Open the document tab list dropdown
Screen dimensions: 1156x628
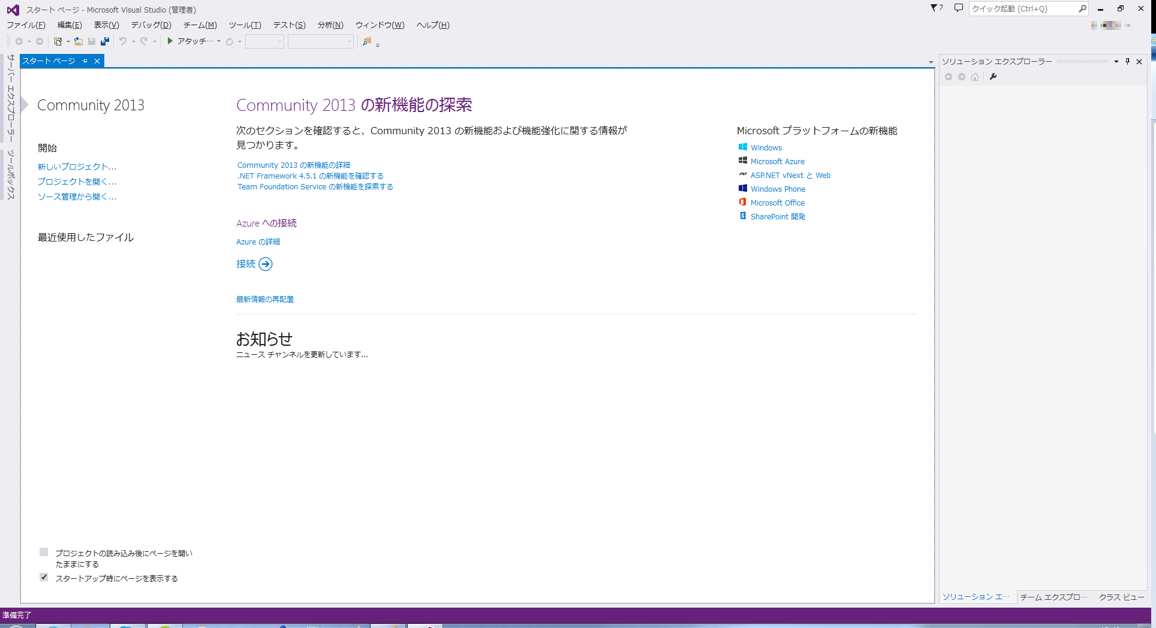[x=931, y=62]
